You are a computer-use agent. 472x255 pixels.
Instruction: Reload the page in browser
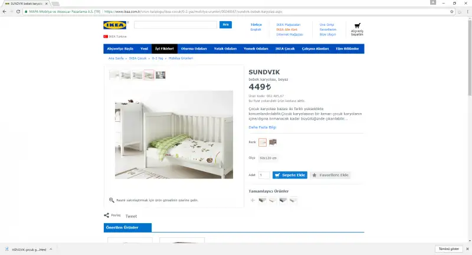point(18,11)
